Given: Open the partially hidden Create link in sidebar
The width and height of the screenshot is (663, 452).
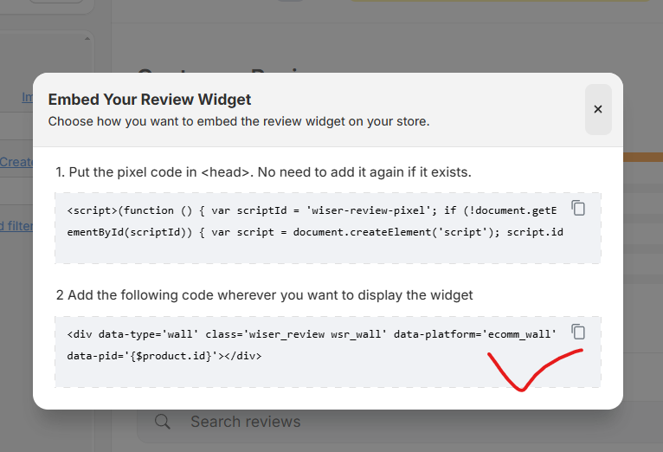Looking at the screenshot, I should click(16, 161).
